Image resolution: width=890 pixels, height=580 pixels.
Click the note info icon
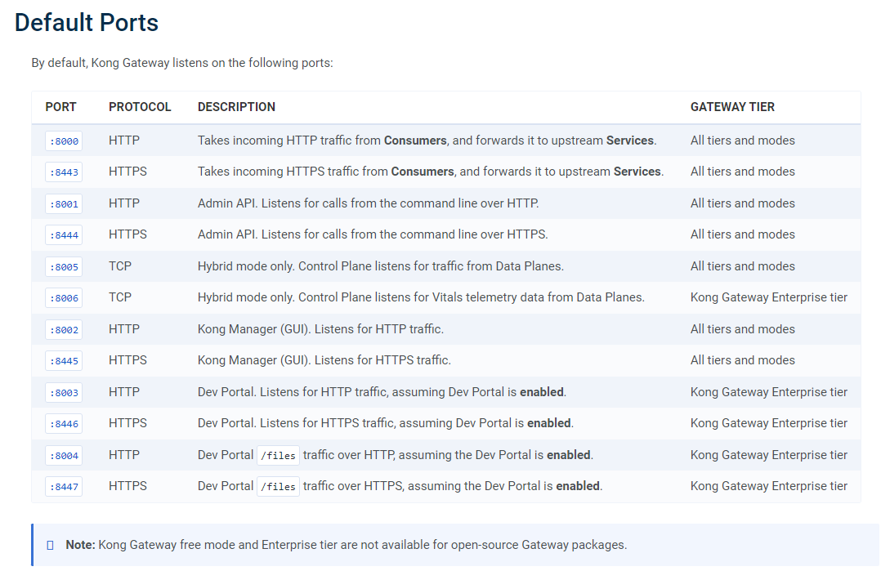click(50, 546)
